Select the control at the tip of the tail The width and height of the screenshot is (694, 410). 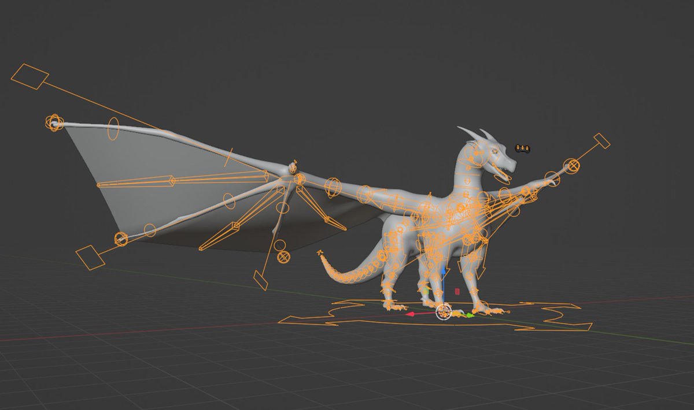pyautogui.click(x=320, y=253)
